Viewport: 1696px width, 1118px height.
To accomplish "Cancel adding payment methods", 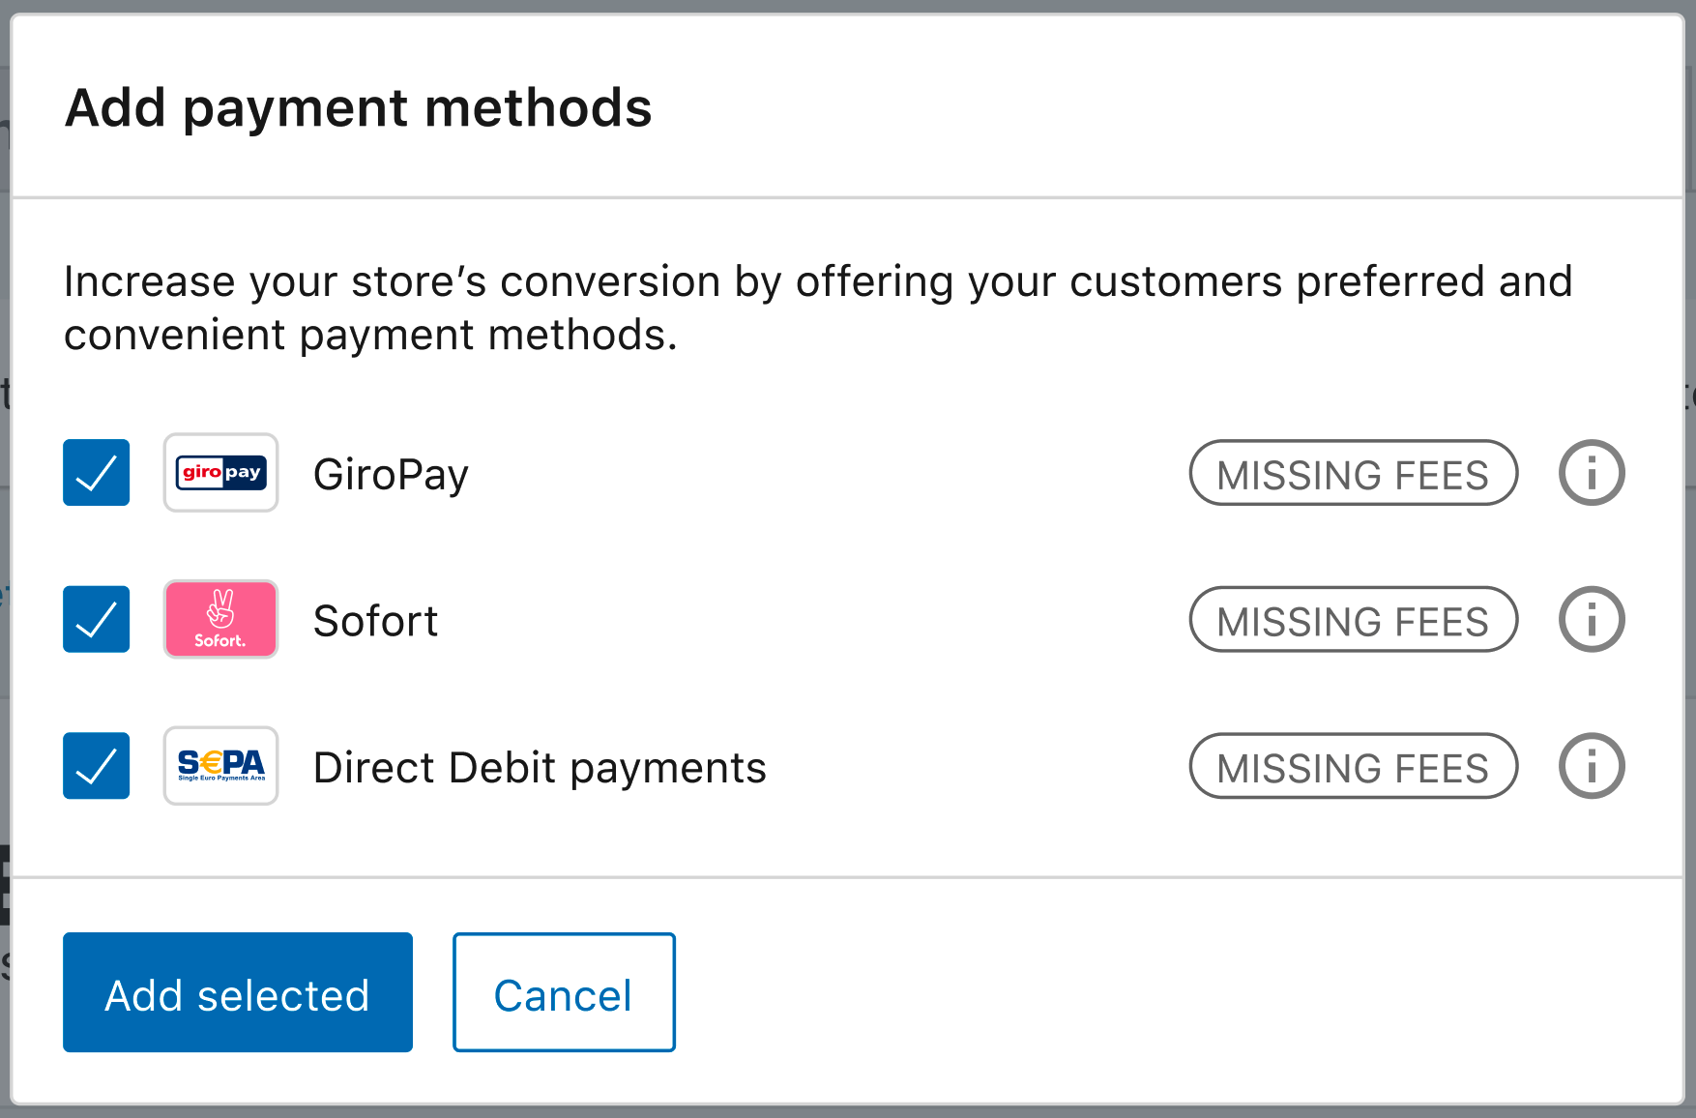I will click(564, 992).
